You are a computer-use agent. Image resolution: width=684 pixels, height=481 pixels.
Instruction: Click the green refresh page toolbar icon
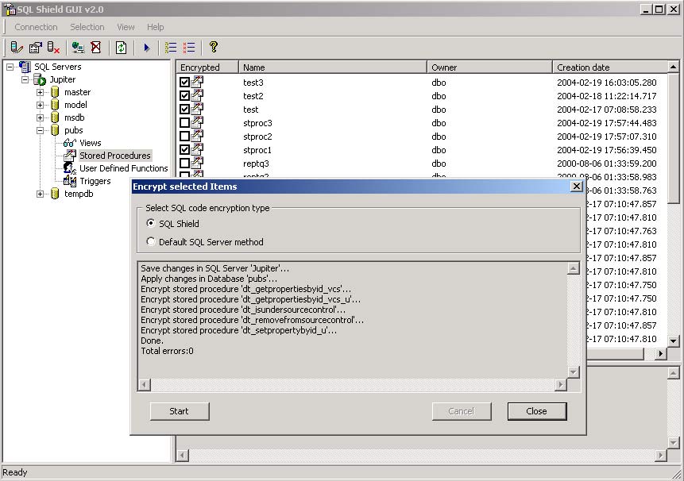tap(121, 48)
